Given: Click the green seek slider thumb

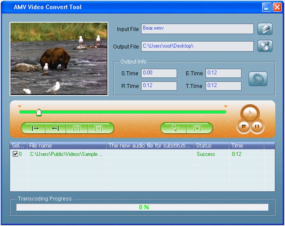Looking at the screenshot, I should pos(39,113).
